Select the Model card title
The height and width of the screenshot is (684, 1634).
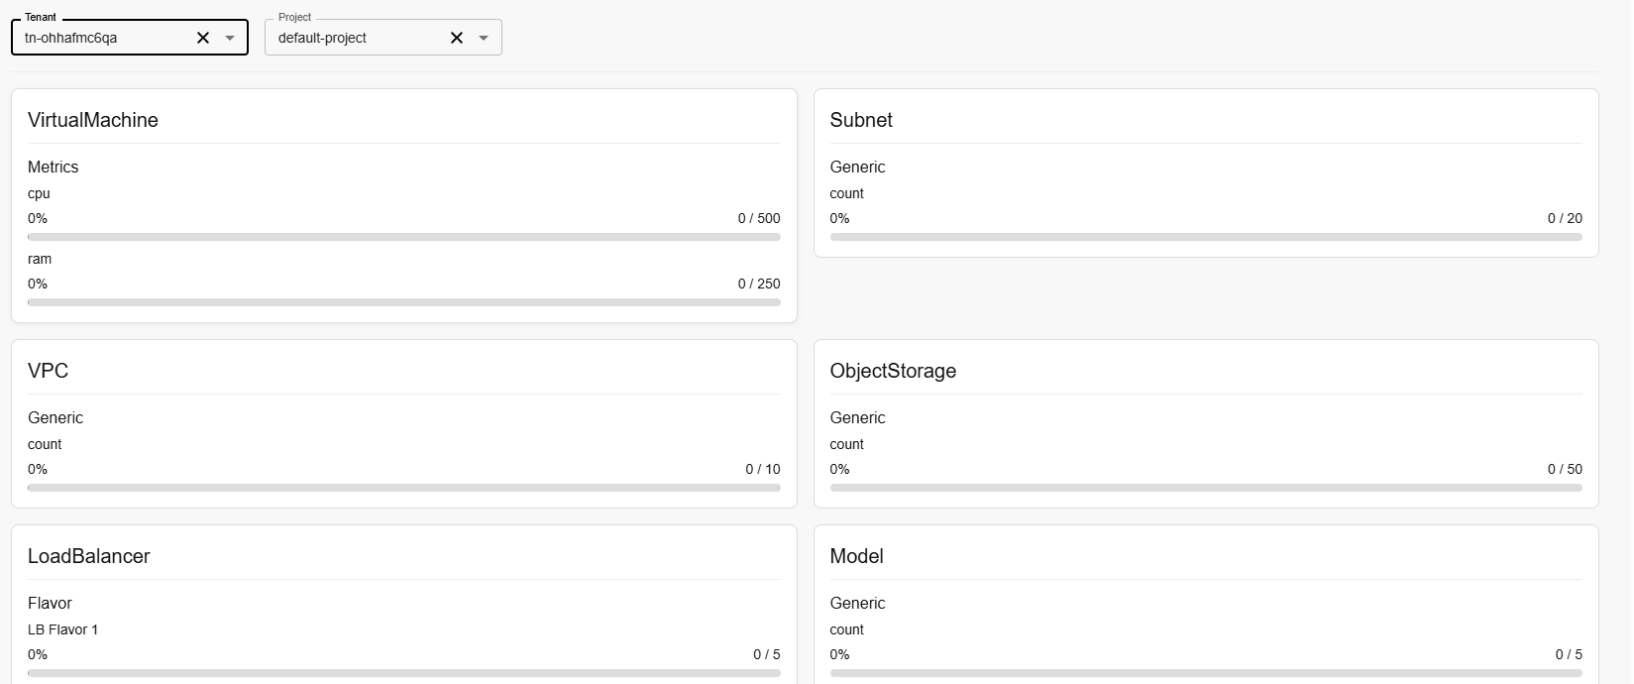point(856,556)
